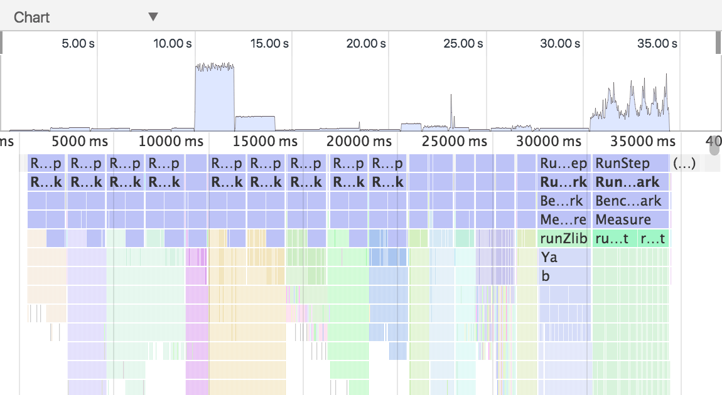
Task: Click the jagged CPU activity after 30.00 s
Action: [x=630, y=108]
